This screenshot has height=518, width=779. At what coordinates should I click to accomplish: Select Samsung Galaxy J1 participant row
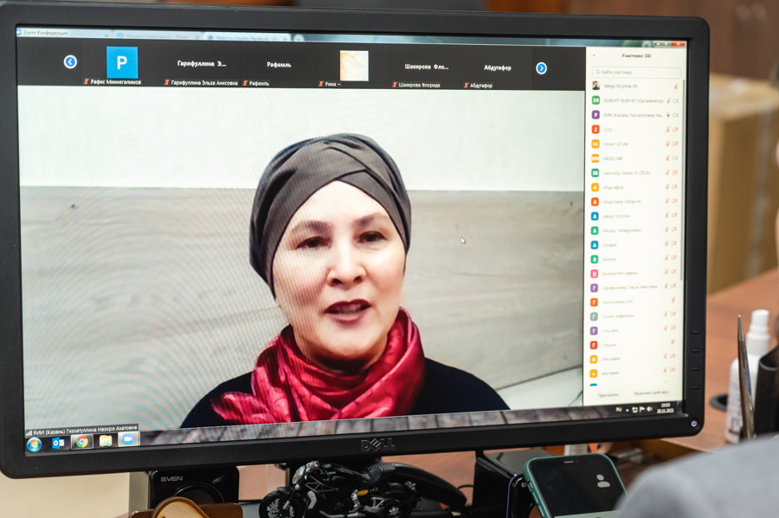tap(635, 173)
